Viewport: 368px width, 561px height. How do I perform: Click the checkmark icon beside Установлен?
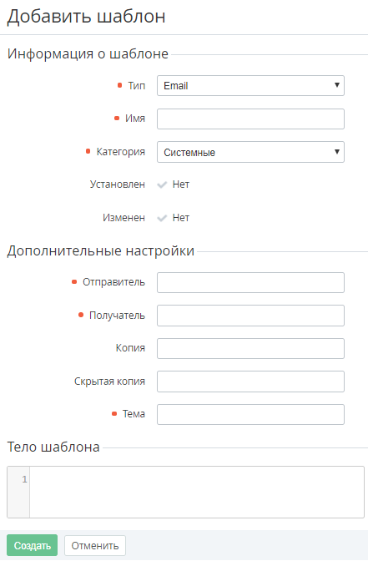click(x=162, y=184)
